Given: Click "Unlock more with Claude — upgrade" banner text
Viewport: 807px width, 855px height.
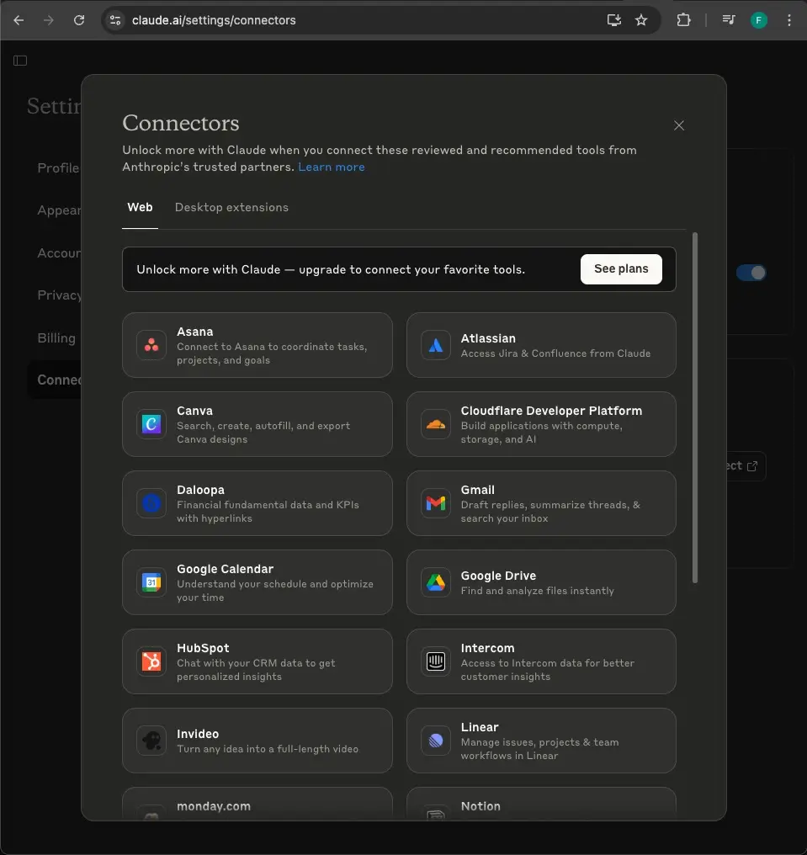Looking at the screenshot, I should click(x=331, y=269).
